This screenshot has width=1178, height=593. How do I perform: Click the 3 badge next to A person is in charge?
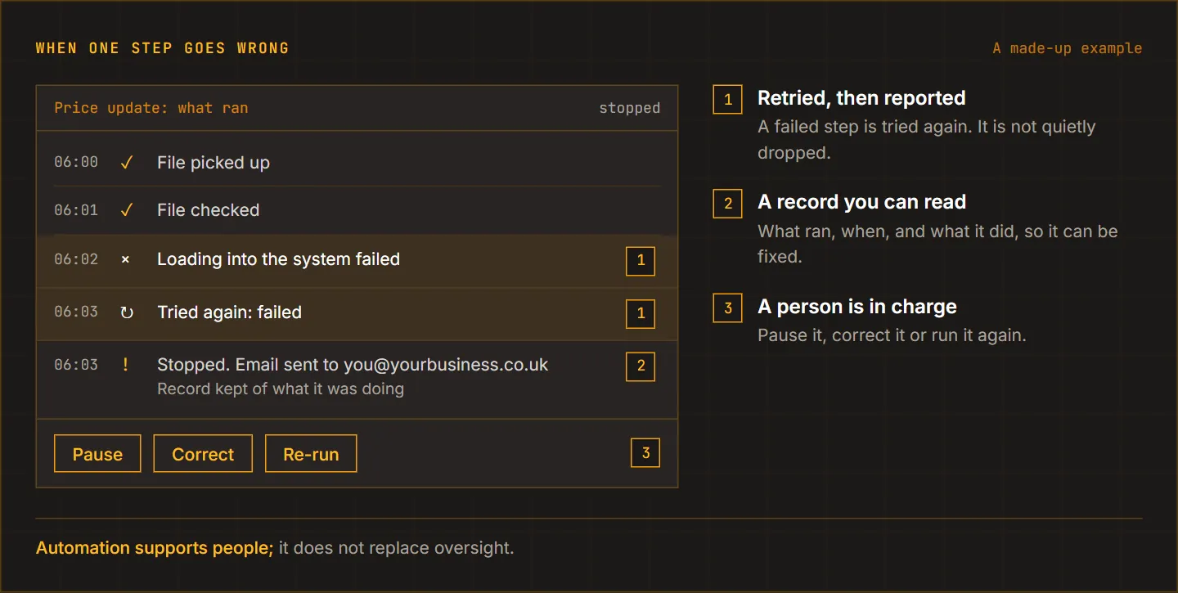coord(728,308)
